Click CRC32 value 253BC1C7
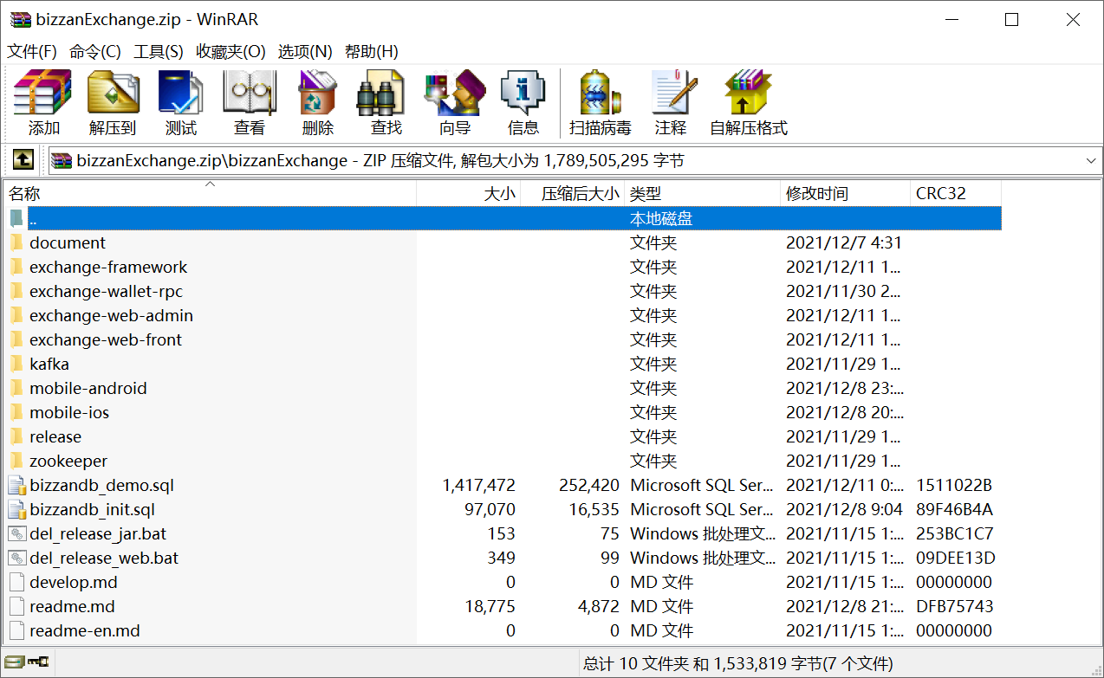Screen dimensions: 1104x678 [955, 533]
